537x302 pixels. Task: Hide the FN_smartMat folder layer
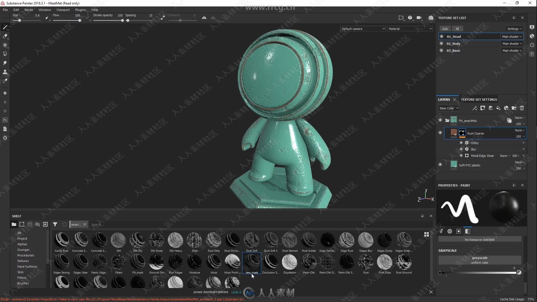pos(440,120)
